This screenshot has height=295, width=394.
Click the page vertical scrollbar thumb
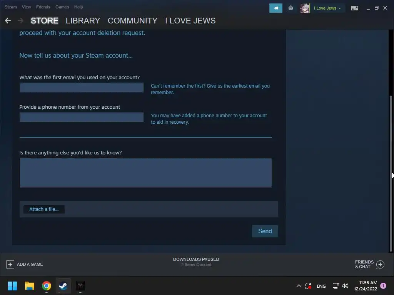point(391,174)
